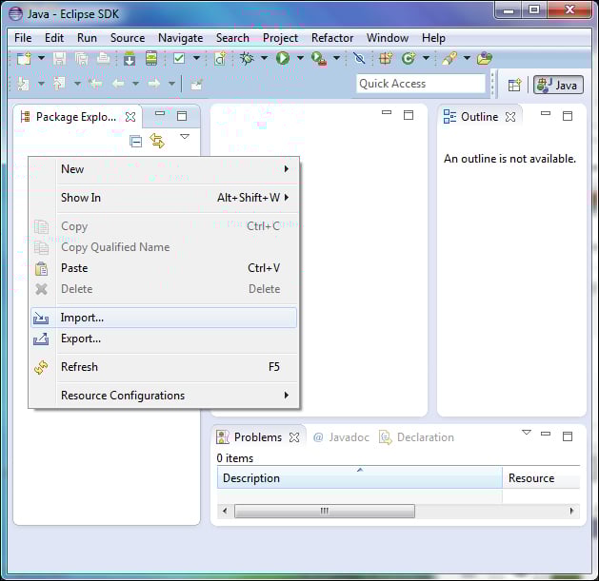
Task: Open dropdown next to External Tools icon
Action: [x=336, y=58]
